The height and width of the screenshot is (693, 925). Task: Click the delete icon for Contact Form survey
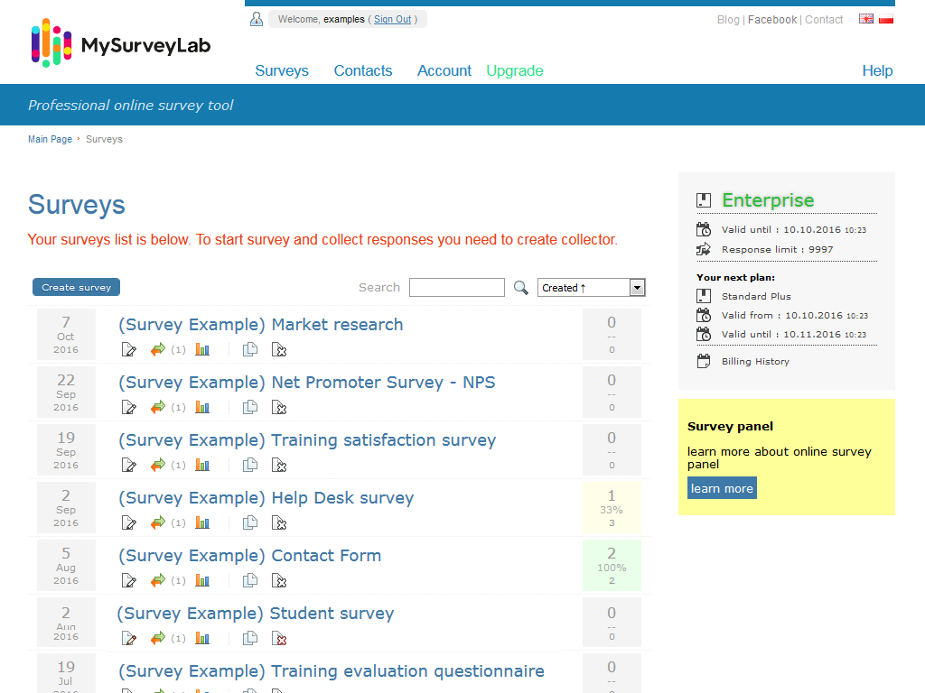tap(280, 581)
